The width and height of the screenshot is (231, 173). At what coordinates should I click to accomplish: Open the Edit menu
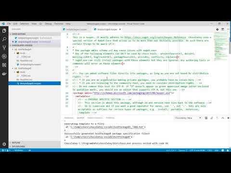(x=15, y=24)
